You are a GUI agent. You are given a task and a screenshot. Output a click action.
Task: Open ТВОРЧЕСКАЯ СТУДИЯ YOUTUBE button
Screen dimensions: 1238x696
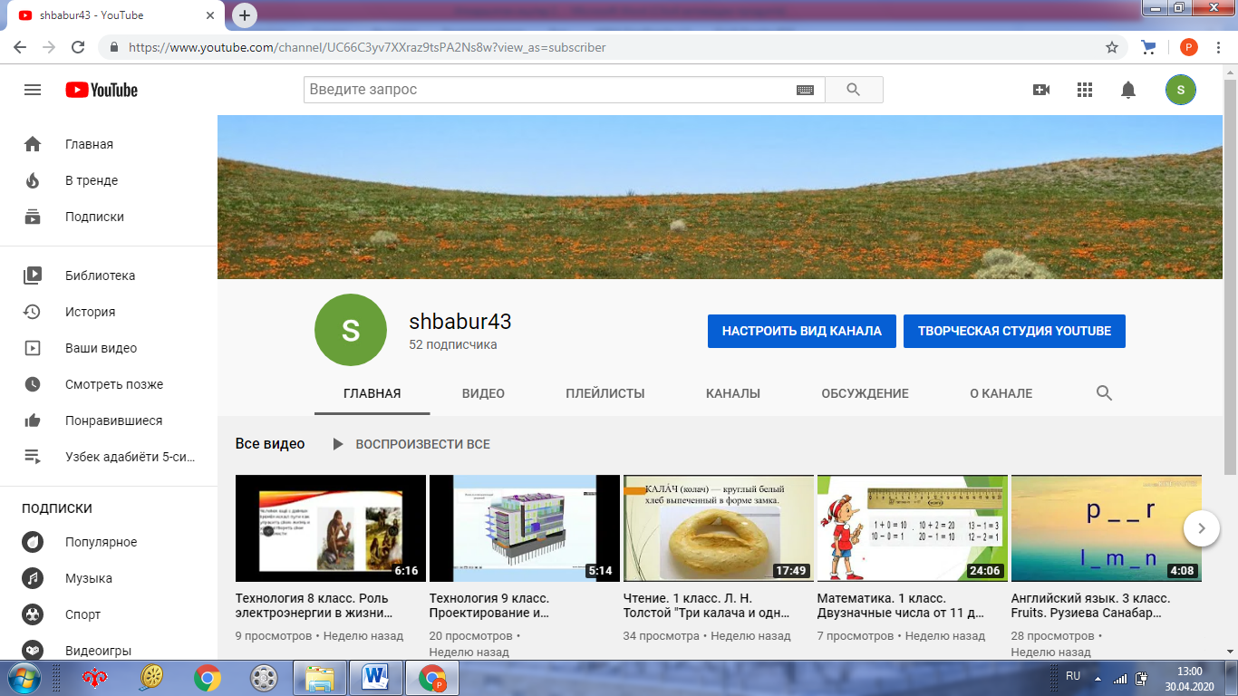(x=1014, y=332)
